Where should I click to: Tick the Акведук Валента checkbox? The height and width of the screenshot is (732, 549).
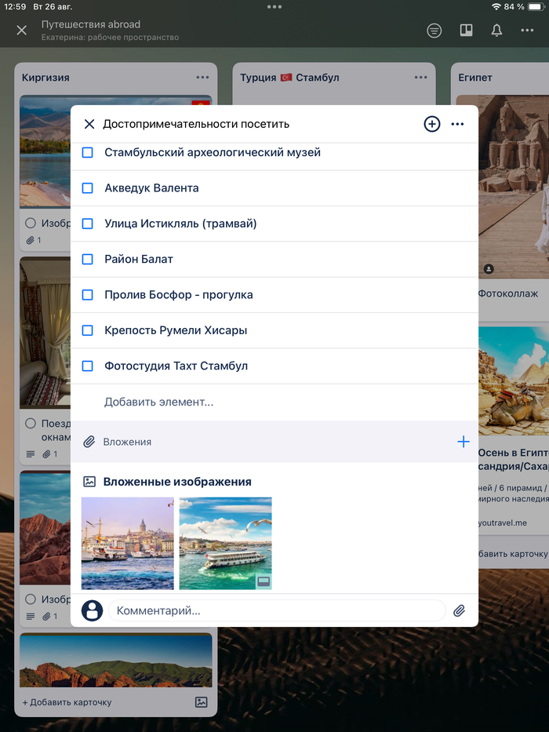pyautogui.click(x=88, y=188)
